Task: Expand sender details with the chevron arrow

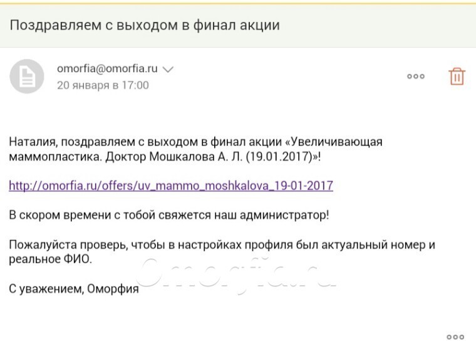Action: point(168,70)
